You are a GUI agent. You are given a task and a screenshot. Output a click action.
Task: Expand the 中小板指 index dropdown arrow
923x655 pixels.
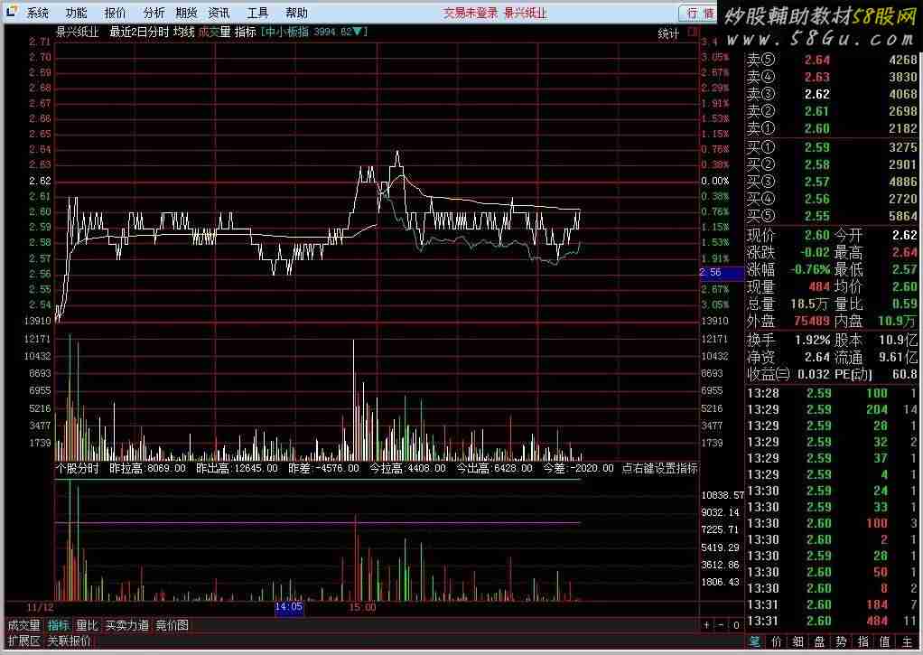click(359, 33)
